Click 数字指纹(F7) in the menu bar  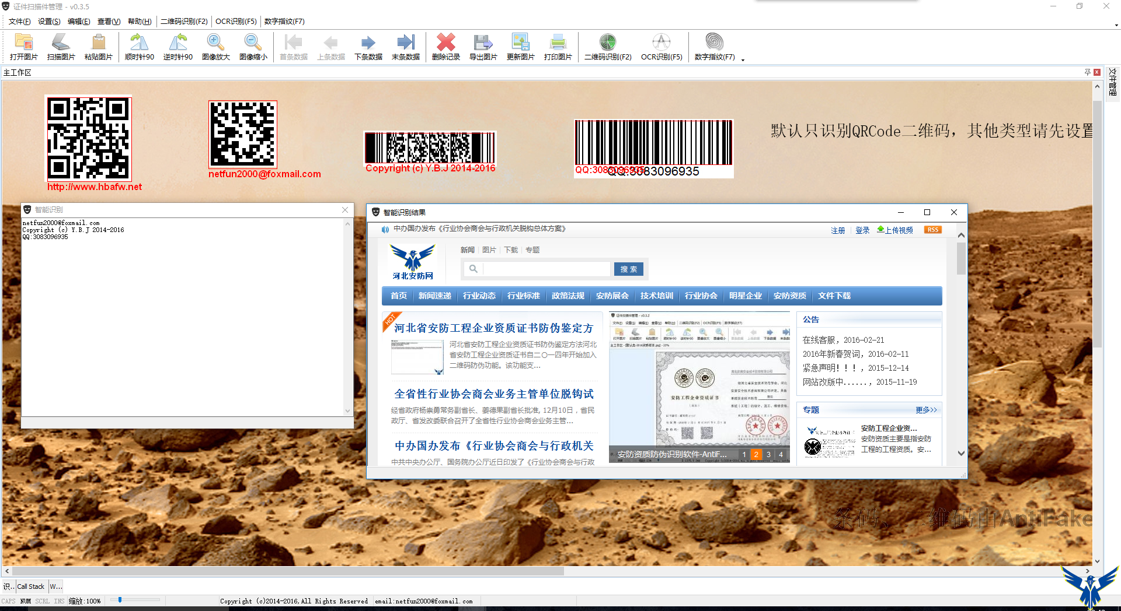point(284,22)
